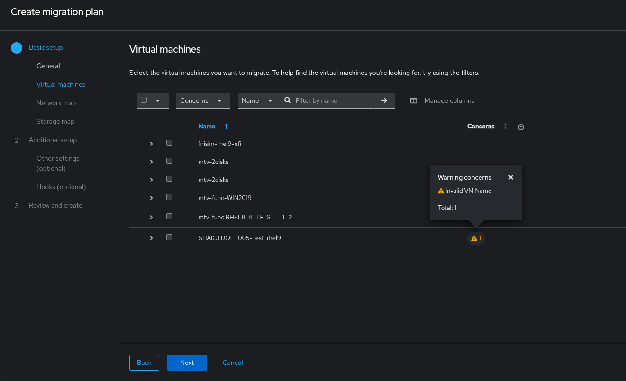Click the warning badge for SHAICTDOET005-Test_rhel9
The width and height of the screenshot is (626, 381).
tap(476, 238)
